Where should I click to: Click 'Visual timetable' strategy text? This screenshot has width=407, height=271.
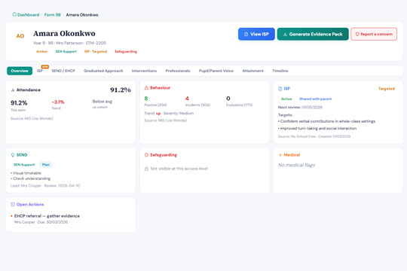27,173
